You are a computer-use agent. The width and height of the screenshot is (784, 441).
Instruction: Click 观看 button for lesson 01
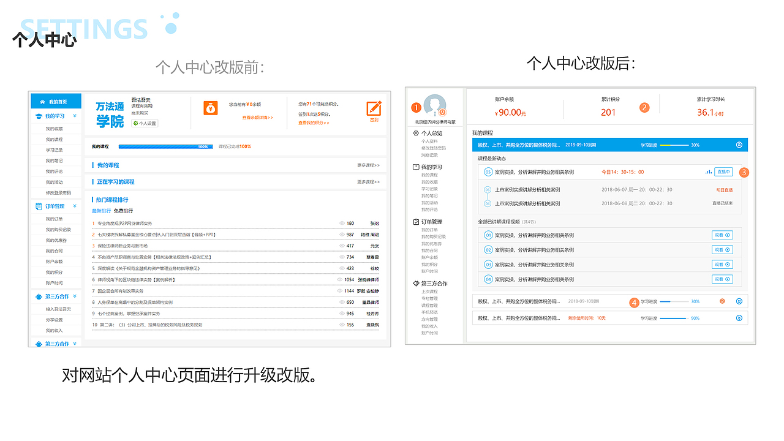[722, 235]
